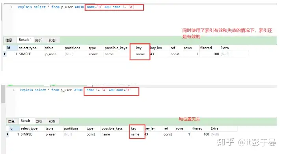Viewport: 283px width, 154px height.
Task: Open 状态 tab in upper result panel
Action: (x=52, y=40)
